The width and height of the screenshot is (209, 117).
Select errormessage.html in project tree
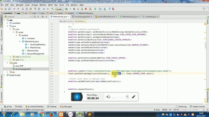[23, 69]
